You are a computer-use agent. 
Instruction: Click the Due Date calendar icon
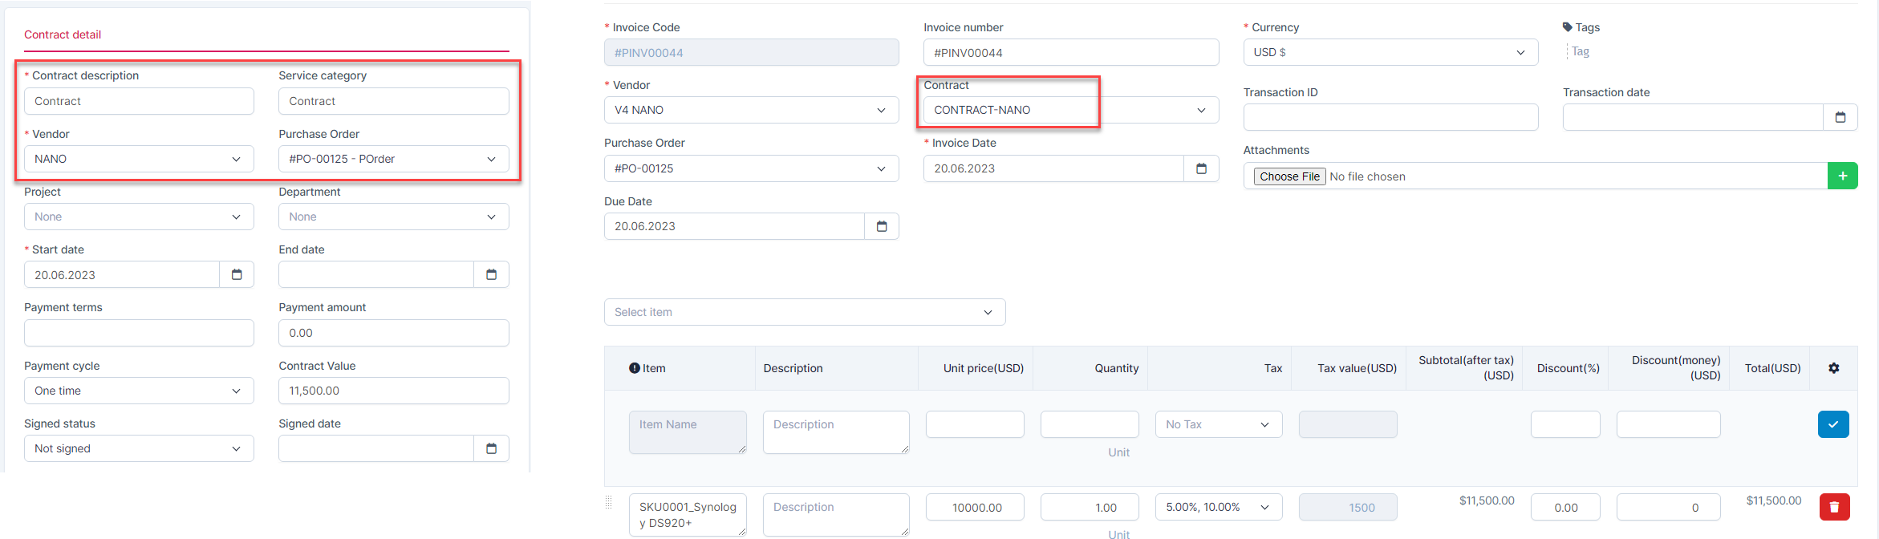pyautogui.click(x=882, y=226)
